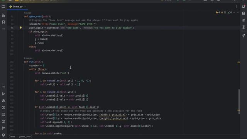This screenshot has width=247, height=139.
Task: Click 'self.vel[i] = self.vel[i - 1]' line
Action: [60, 85]
